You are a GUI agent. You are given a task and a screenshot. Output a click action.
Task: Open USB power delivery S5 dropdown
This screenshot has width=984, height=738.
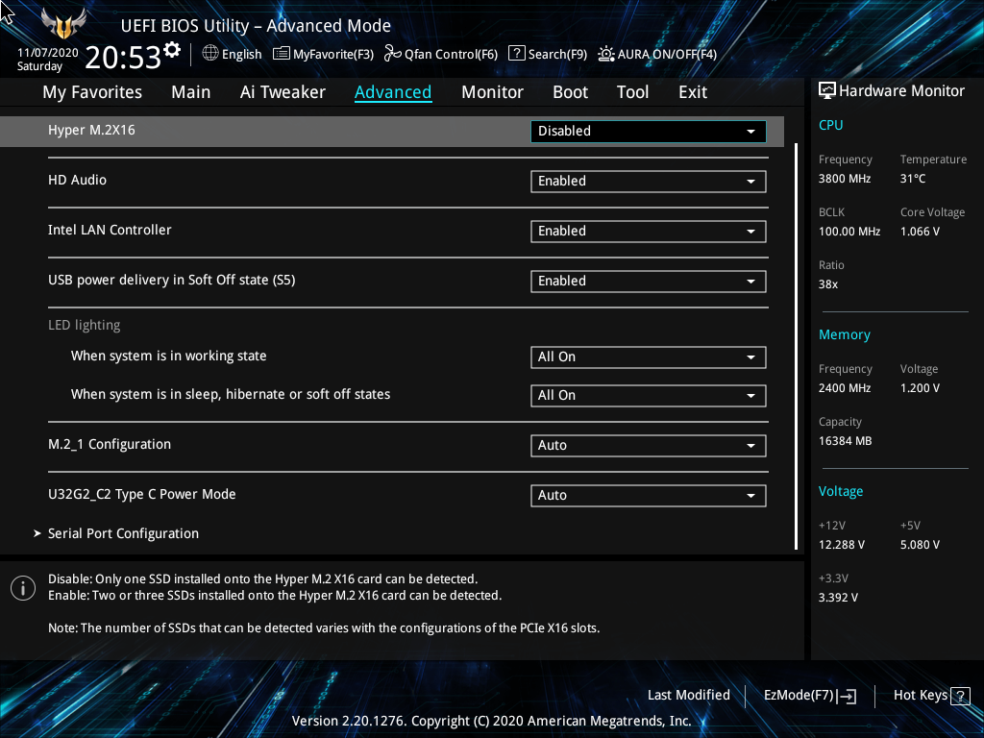point(649,282)
